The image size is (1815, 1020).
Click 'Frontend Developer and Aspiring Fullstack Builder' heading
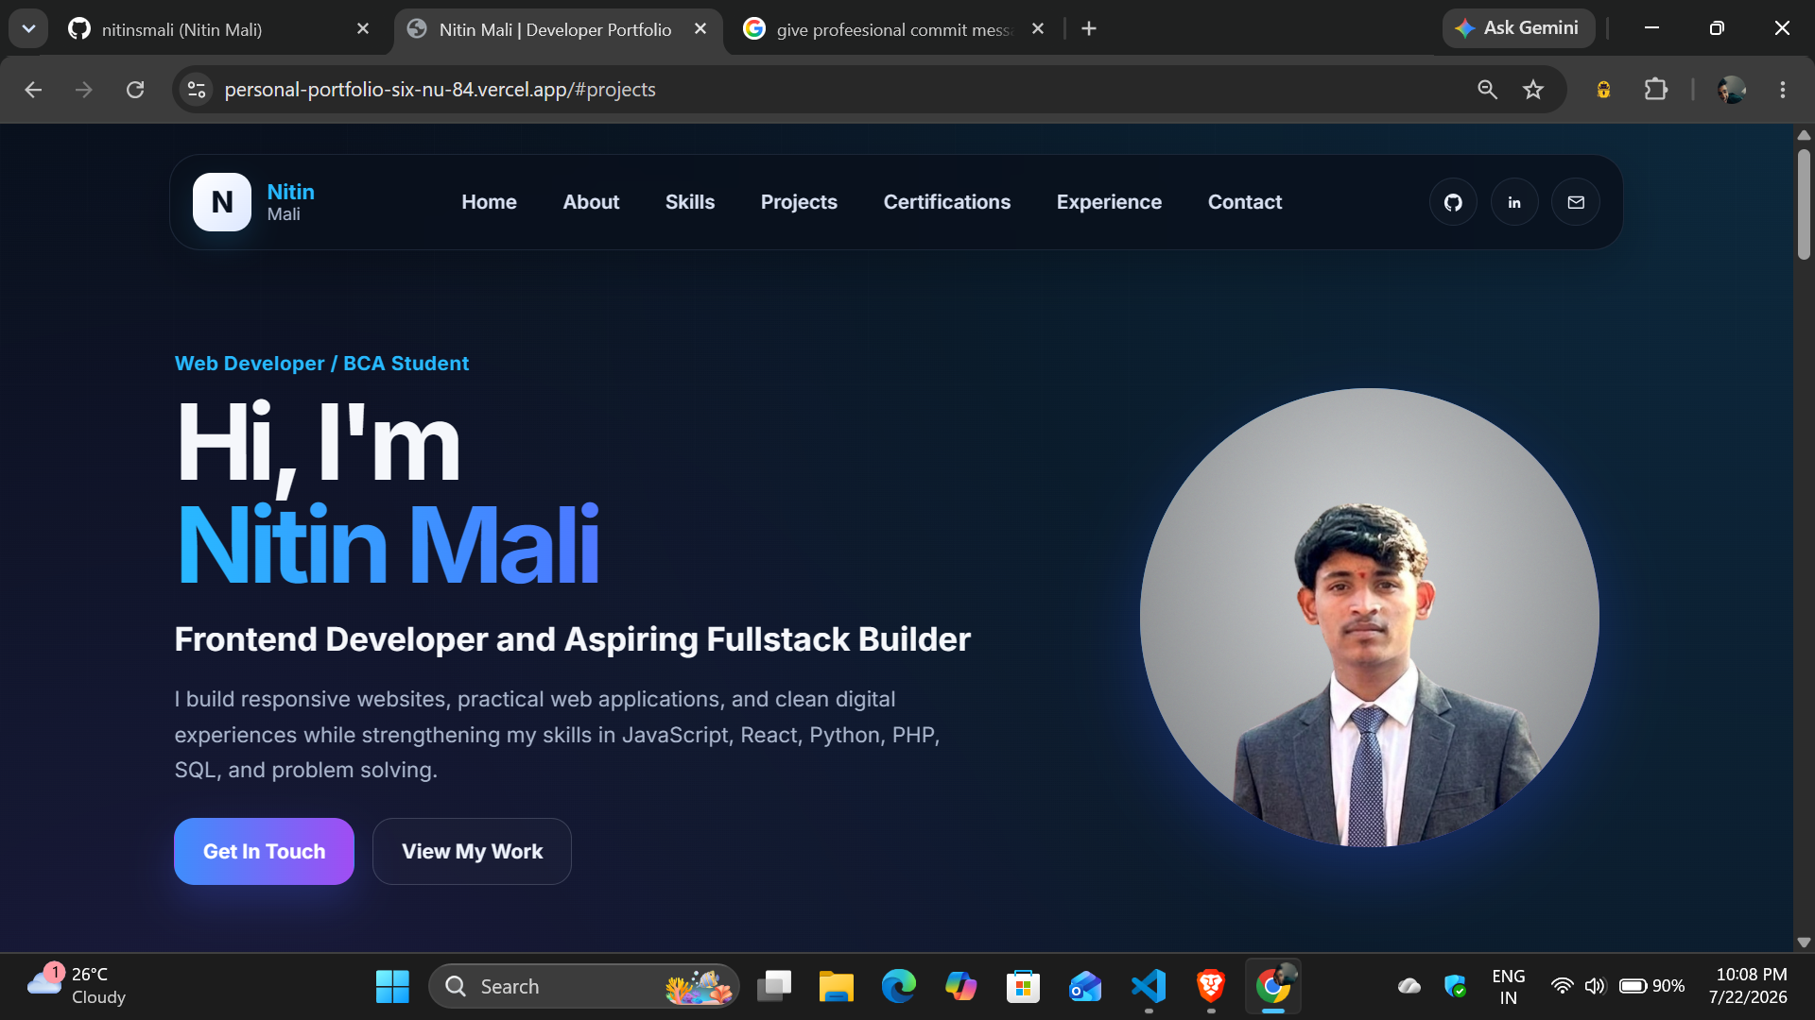572,639
